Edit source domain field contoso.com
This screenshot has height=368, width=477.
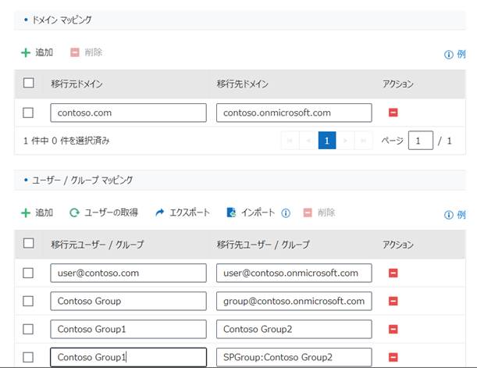[x=128, y=113]
